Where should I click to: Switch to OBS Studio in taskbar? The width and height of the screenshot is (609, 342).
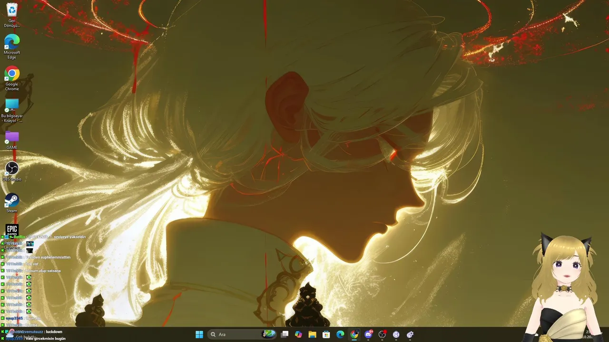[x=382, y=334]
